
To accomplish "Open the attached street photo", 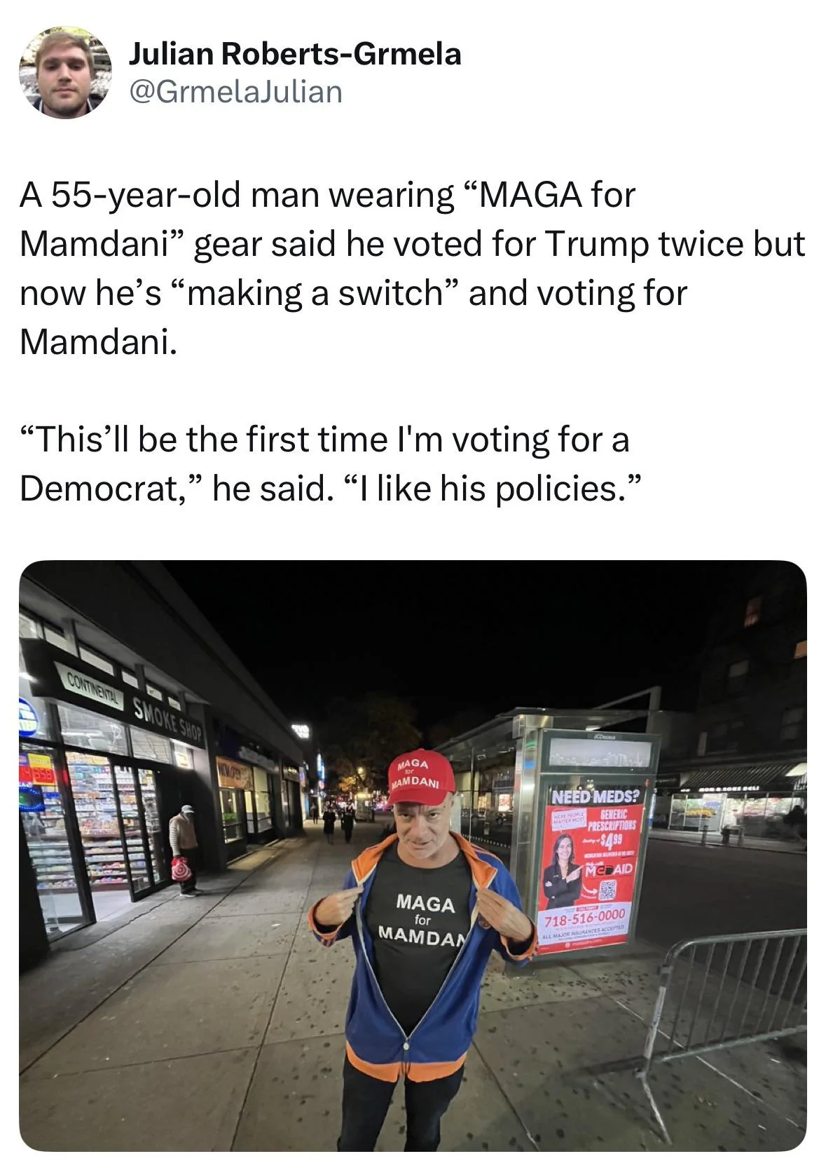I will (x=413, y=856).
